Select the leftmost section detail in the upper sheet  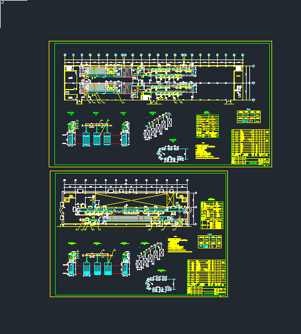pos(71,134)
